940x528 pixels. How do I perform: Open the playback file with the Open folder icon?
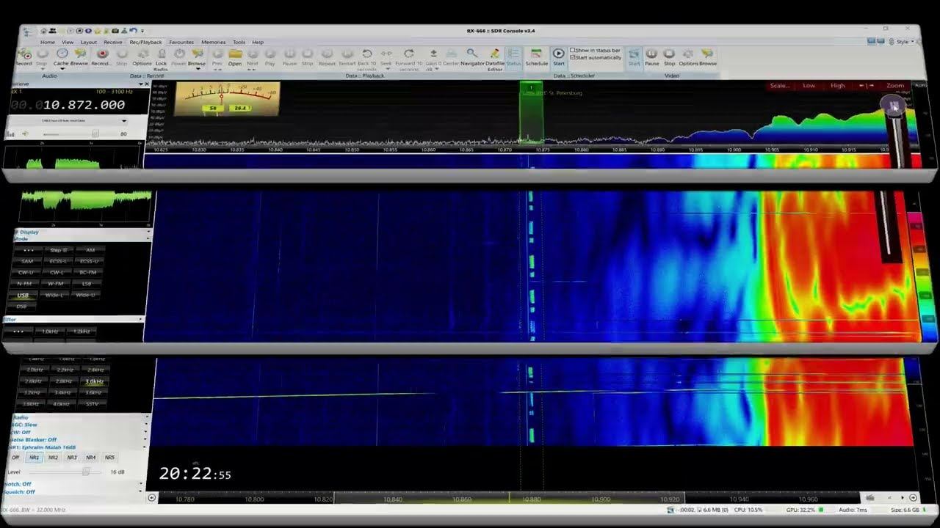[x=235, y=54]
